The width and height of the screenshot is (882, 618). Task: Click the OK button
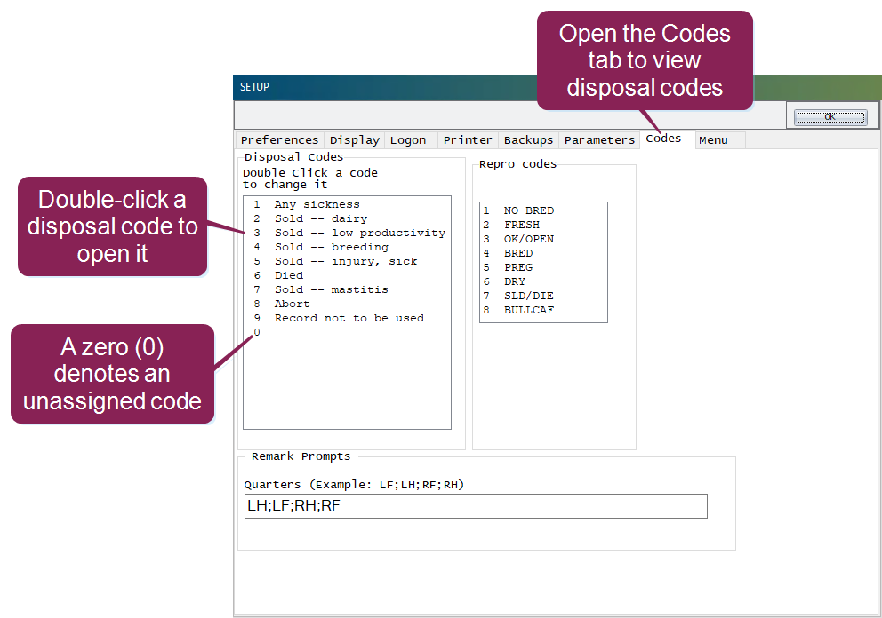(x=830, y=117)
